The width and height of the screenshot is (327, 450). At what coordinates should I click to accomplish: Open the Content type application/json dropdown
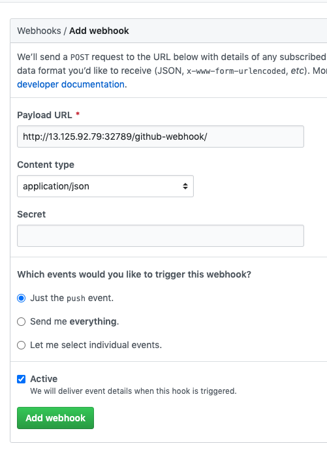pyautogui.click(x=105, y=186)
